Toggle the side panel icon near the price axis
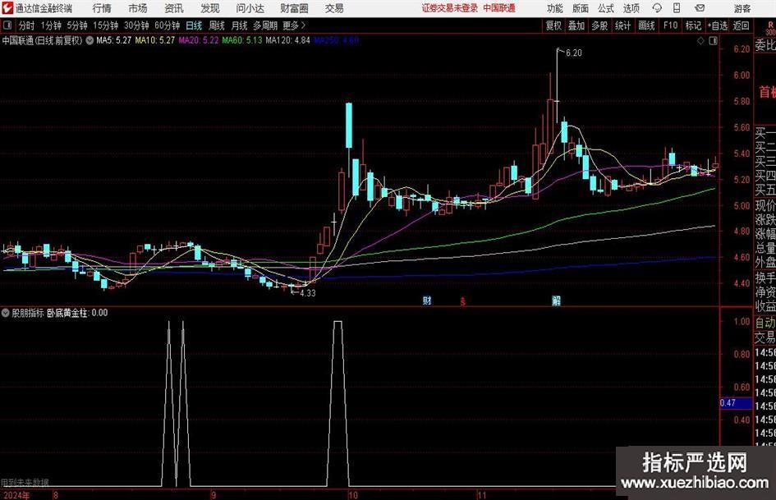 [713, 41]
